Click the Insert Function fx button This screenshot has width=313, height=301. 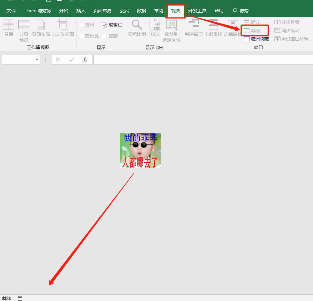tap(85, 60)
